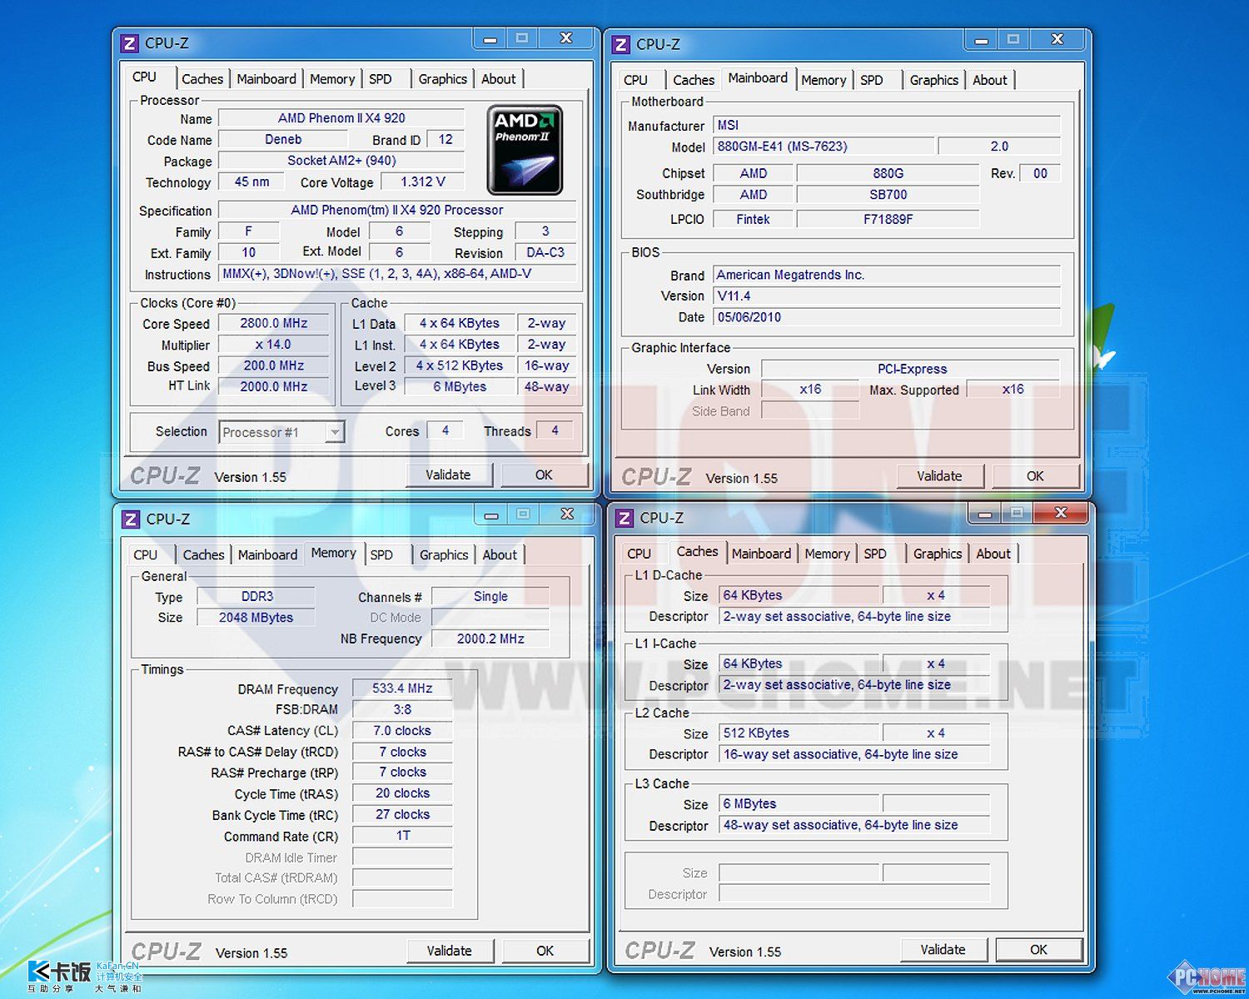Click the Graphic Interface version 'PCI-Express'
The width and height of the screenshot is (1249, 999).
[x=912, y=369]
